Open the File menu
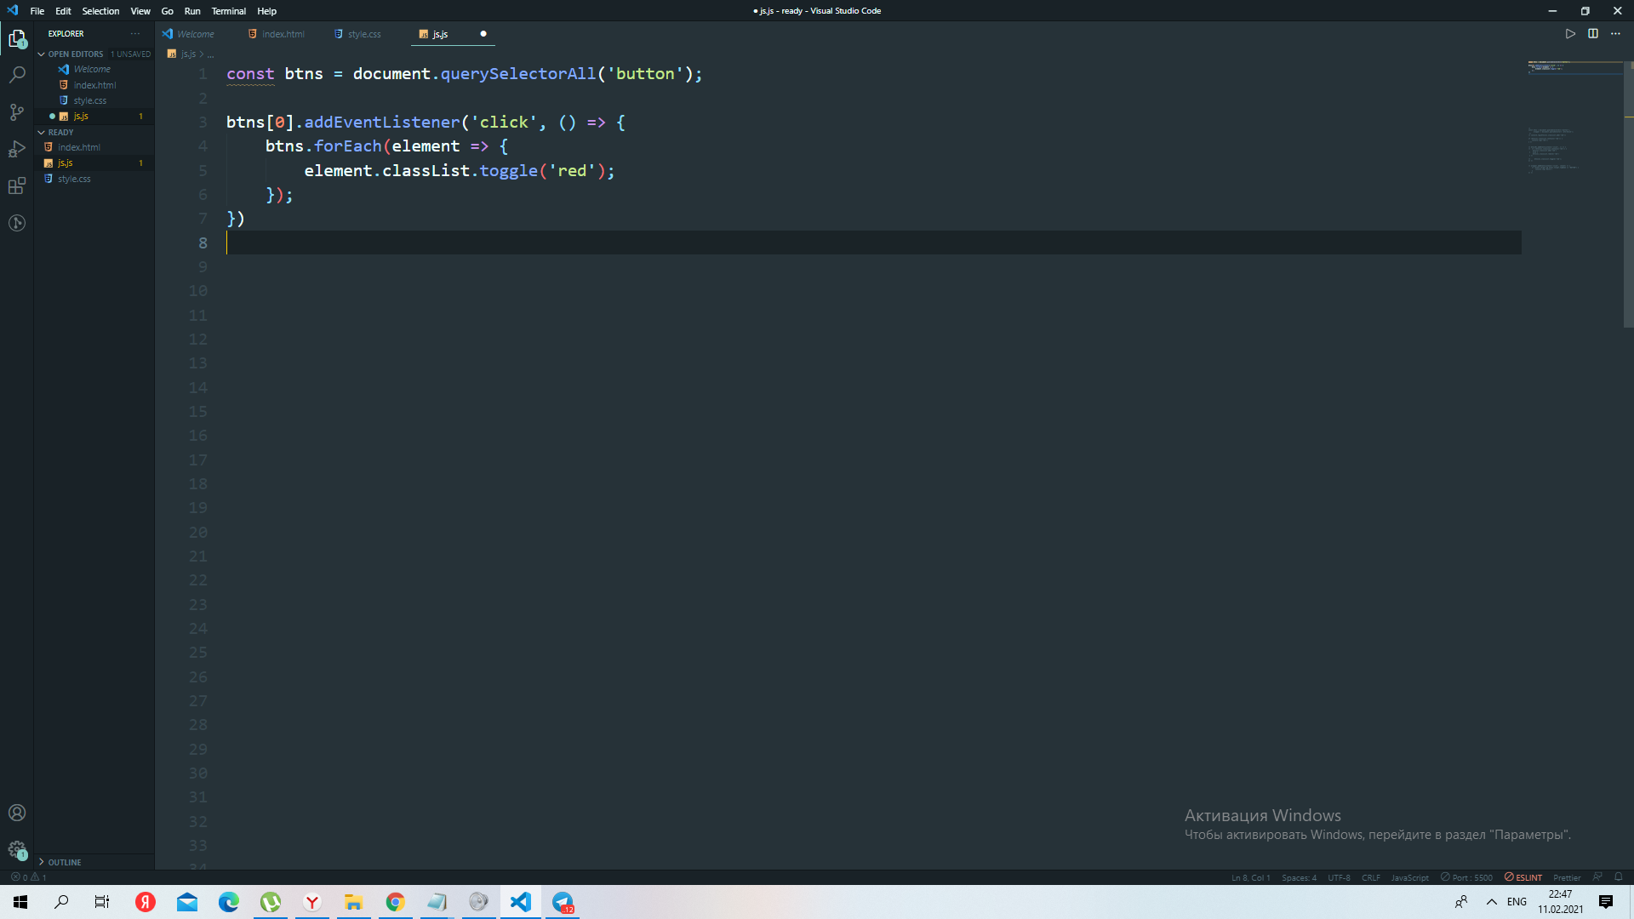Screen dimensions: 1634x919 pos(37,11)
